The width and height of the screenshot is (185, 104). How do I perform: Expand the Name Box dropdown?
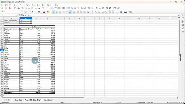click(x=16, y=15)
